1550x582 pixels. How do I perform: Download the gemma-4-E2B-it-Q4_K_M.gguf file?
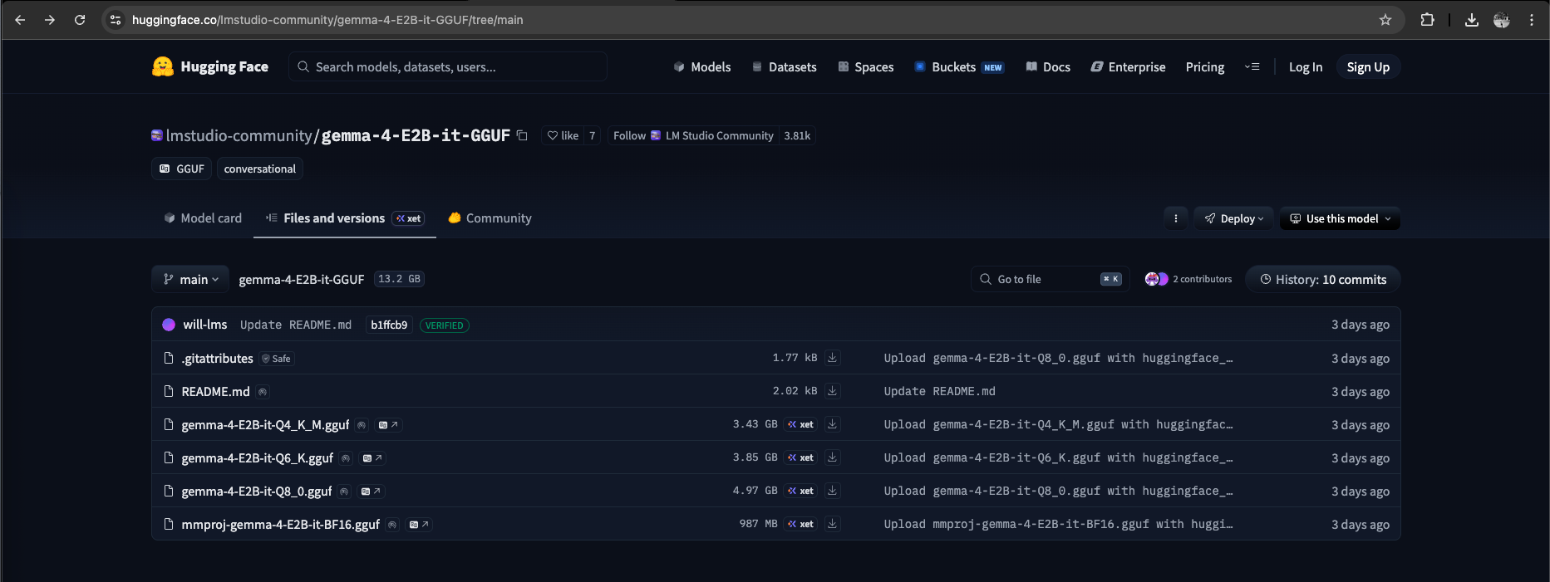point(832,424)
